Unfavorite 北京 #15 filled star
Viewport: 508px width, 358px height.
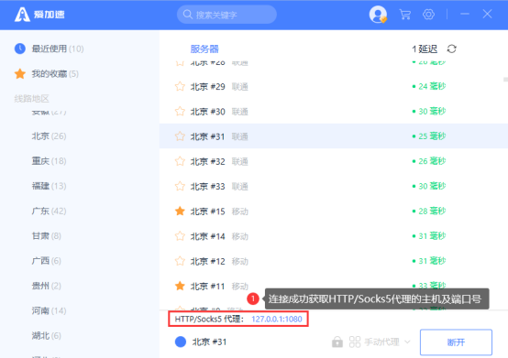click(x=180, y=212)
